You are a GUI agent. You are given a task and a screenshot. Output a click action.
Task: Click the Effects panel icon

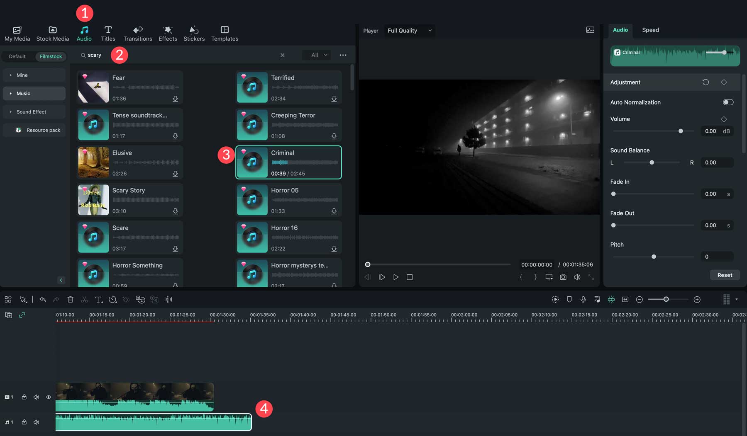point(168,33)
